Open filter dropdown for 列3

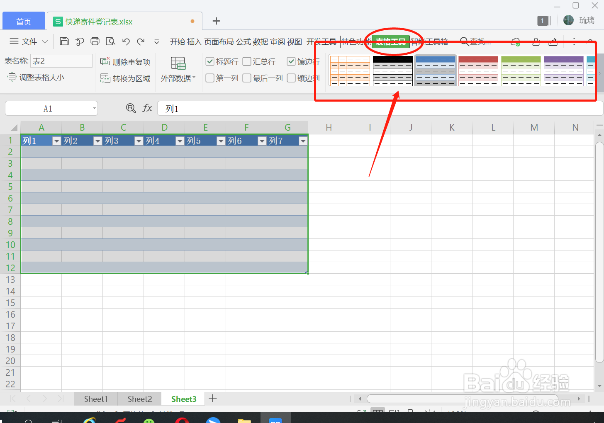pyautogui.click(x=139, y=141)
